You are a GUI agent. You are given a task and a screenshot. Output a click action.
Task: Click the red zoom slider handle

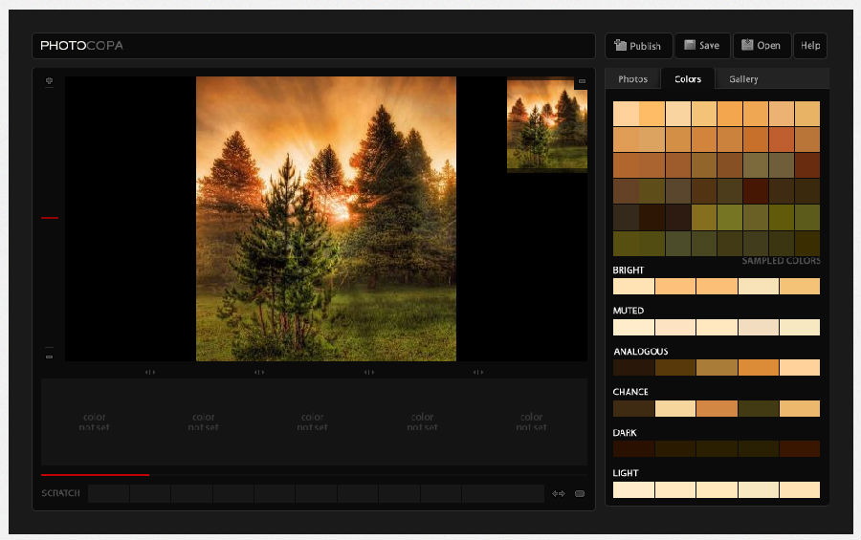tap(50, 218)
